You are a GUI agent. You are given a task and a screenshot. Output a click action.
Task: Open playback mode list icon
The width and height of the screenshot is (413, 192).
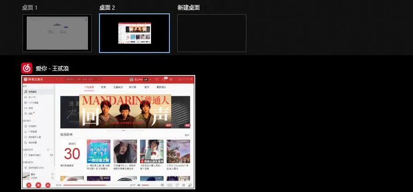coord(162,185)
